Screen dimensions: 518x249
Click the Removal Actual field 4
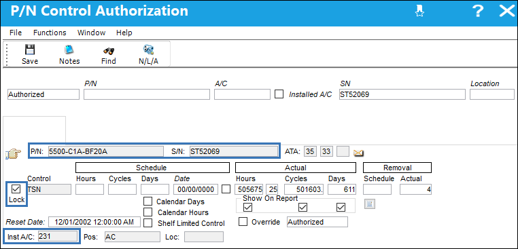pos(415,189)
